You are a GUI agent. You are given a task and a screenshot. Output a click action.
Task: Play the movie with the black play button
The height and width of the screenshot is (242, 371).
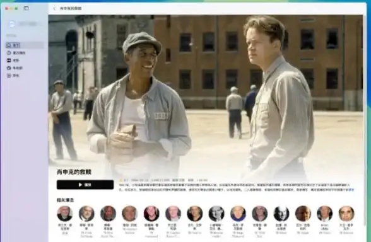(x=85, y=185)
